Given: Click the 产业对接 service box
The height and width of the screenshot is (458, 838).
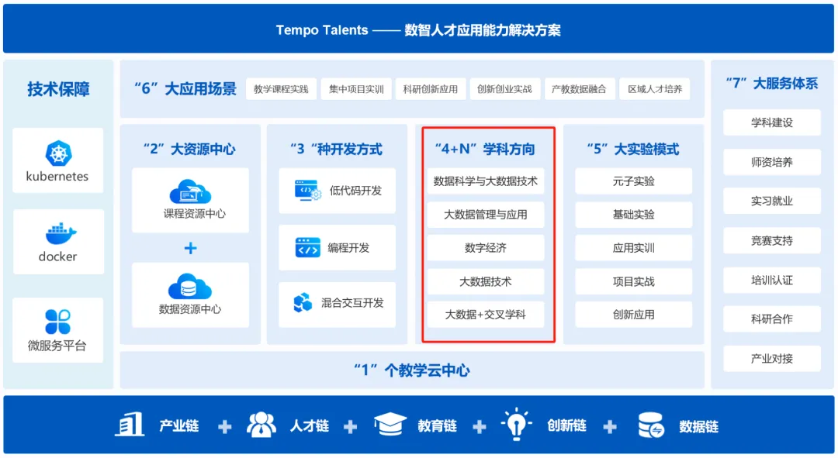Looking at the screenshot, I should (x=772, y=359).
